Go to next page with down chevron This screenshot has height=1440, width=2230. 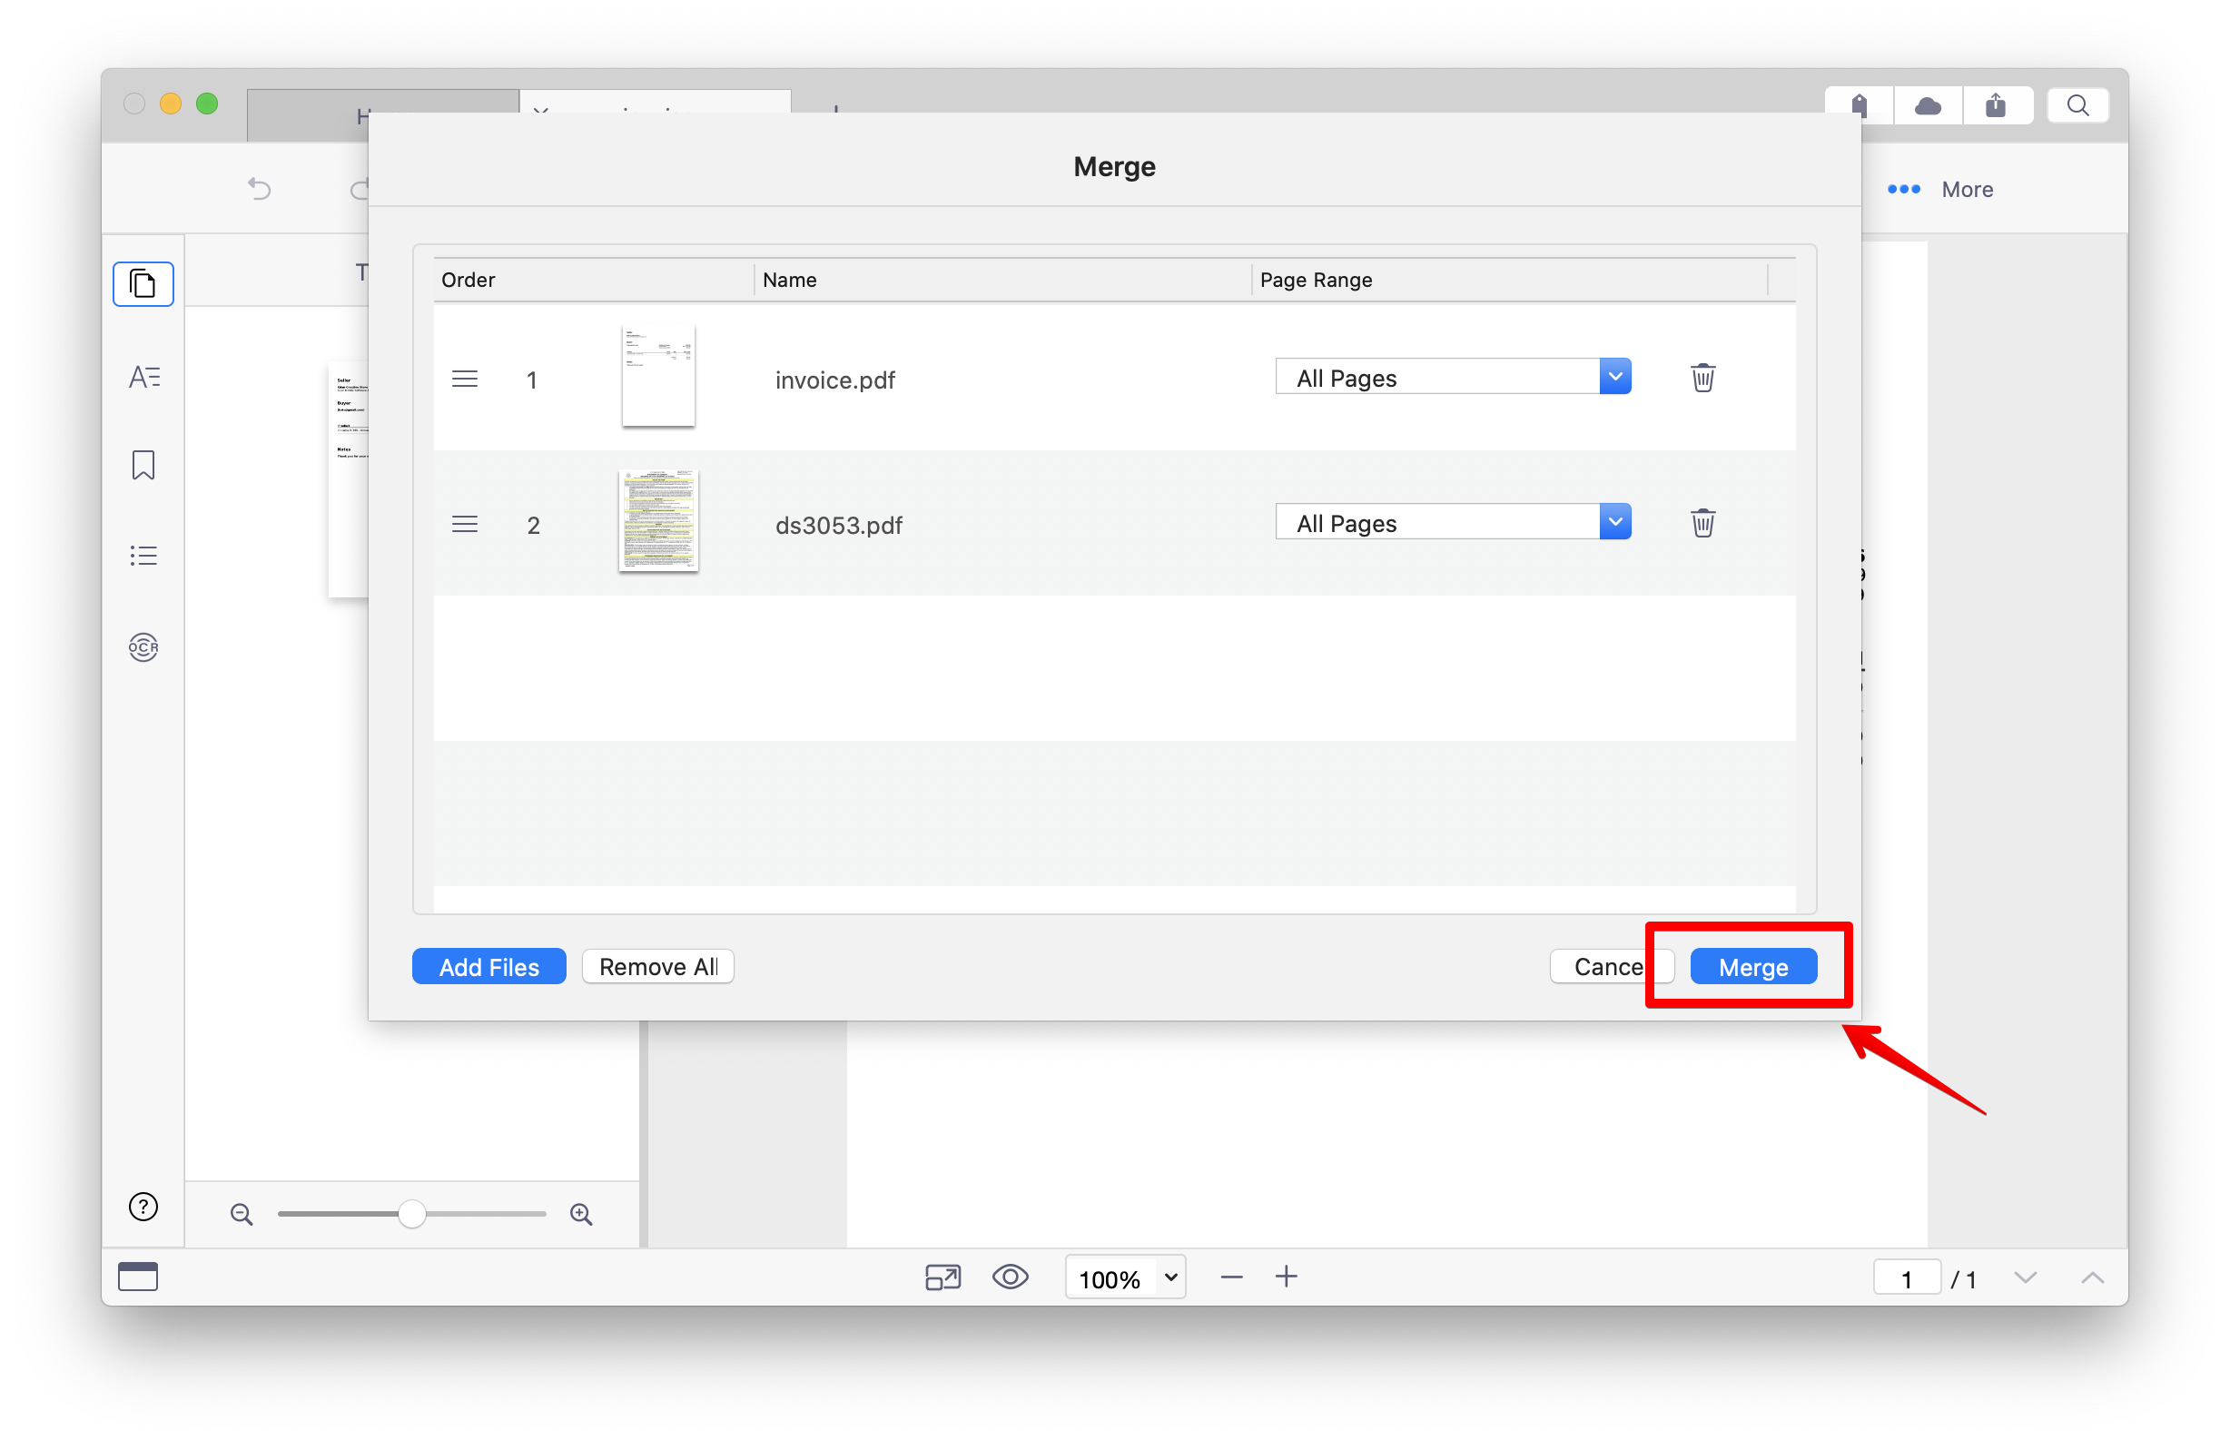tap(2024, 1277)
